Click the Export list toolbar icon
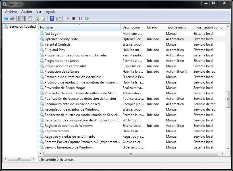The width and height of the screenshot is (233, 171). point(43,19)
